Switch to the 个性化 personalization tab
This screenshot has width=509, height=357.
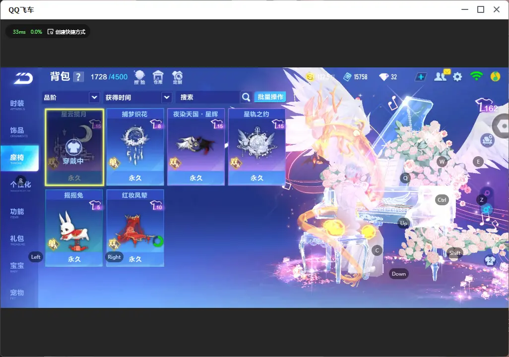(19, 185)
